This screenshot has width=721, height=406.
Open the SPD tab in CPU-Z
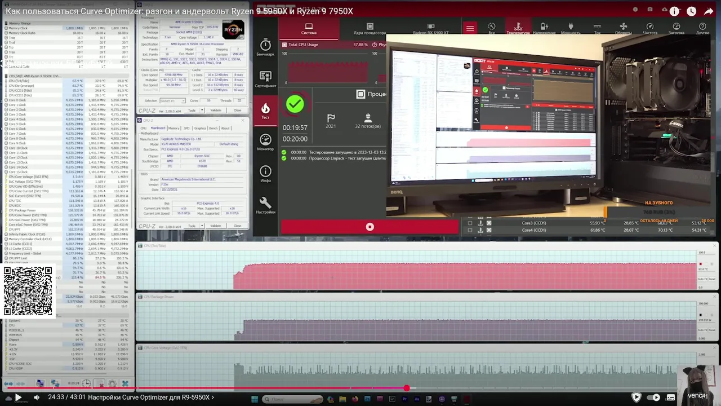click(x=186, y=128)
